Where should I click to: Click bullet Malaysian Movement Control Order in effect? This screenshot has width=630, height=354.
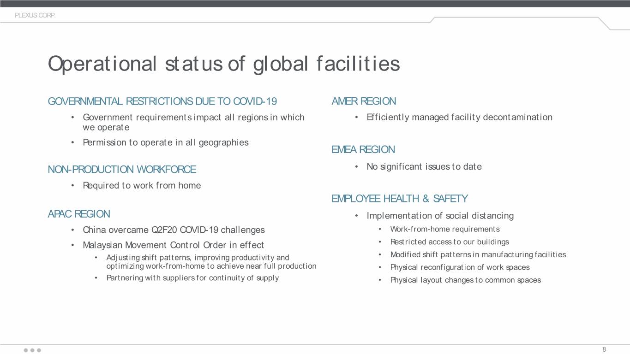point(173,245)
